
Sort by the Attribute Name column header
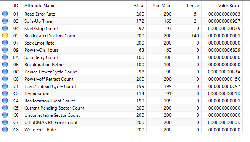click(x=70, y=6)
